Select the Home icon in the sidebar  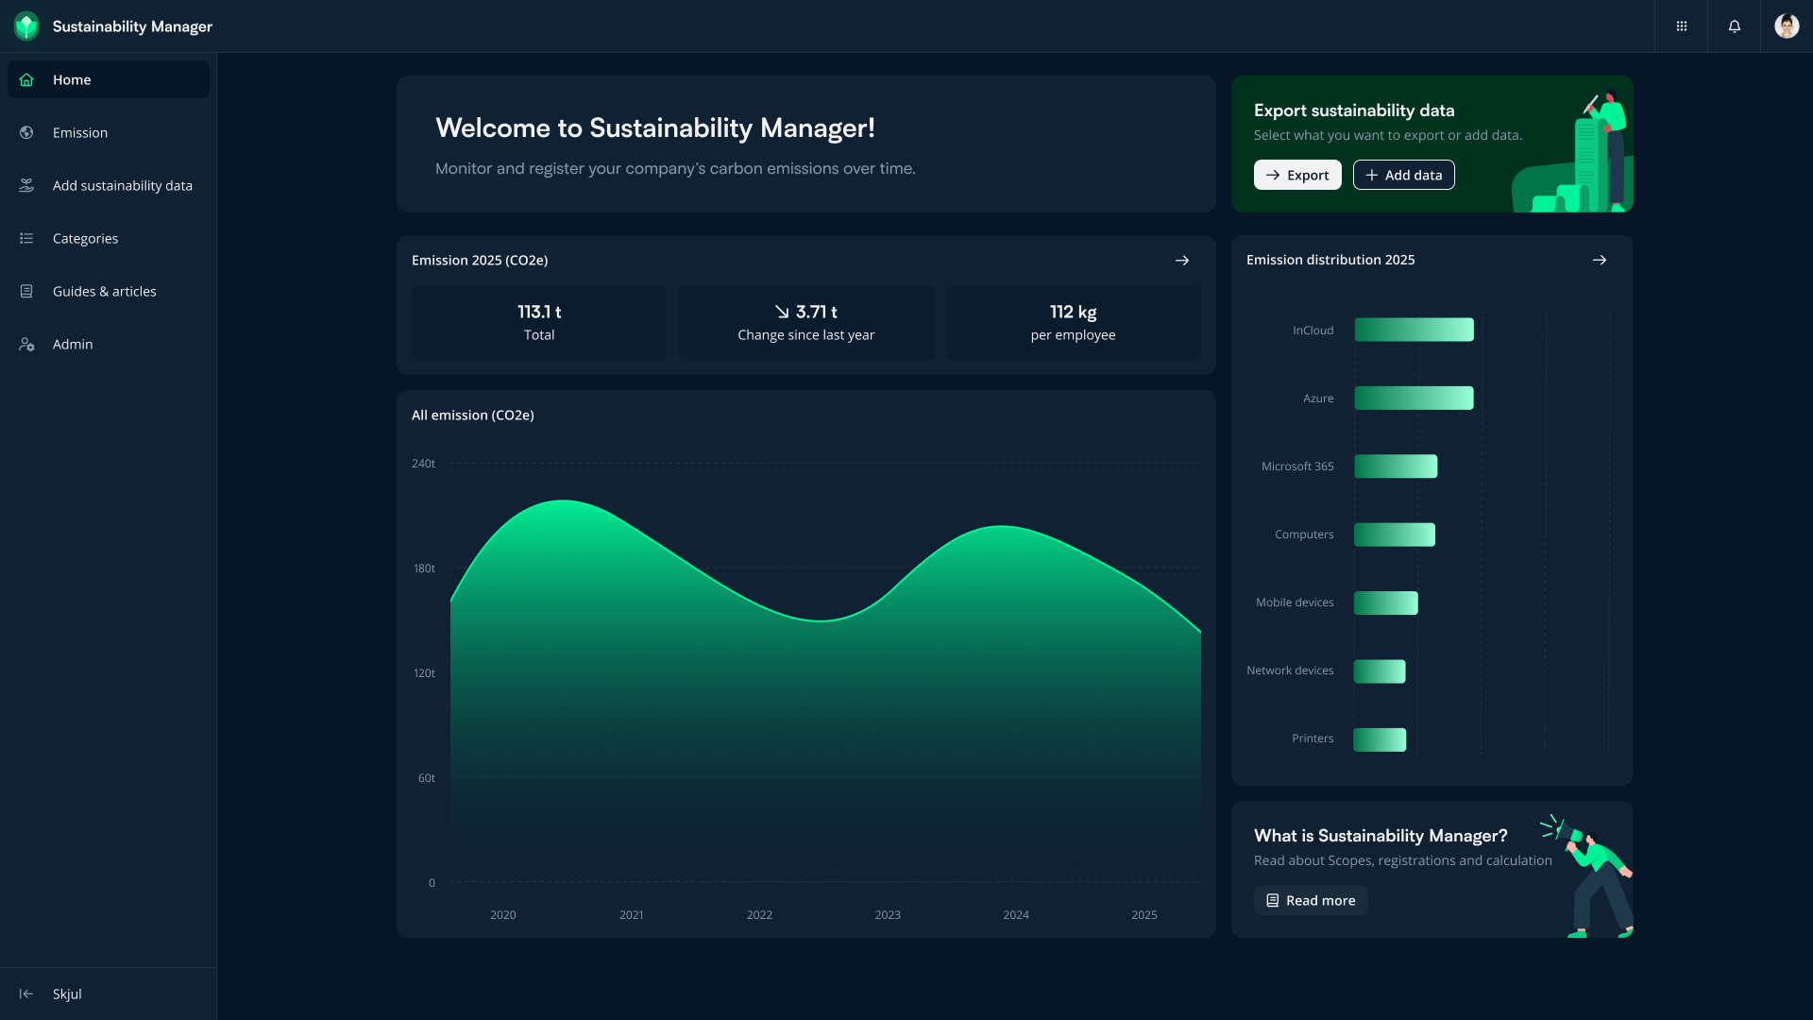pyautogui.click(x=26, y=79)
